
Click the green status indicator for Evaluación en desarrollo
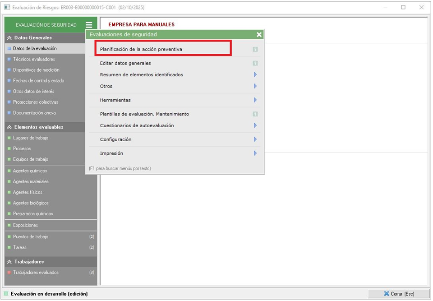[6, 294]
